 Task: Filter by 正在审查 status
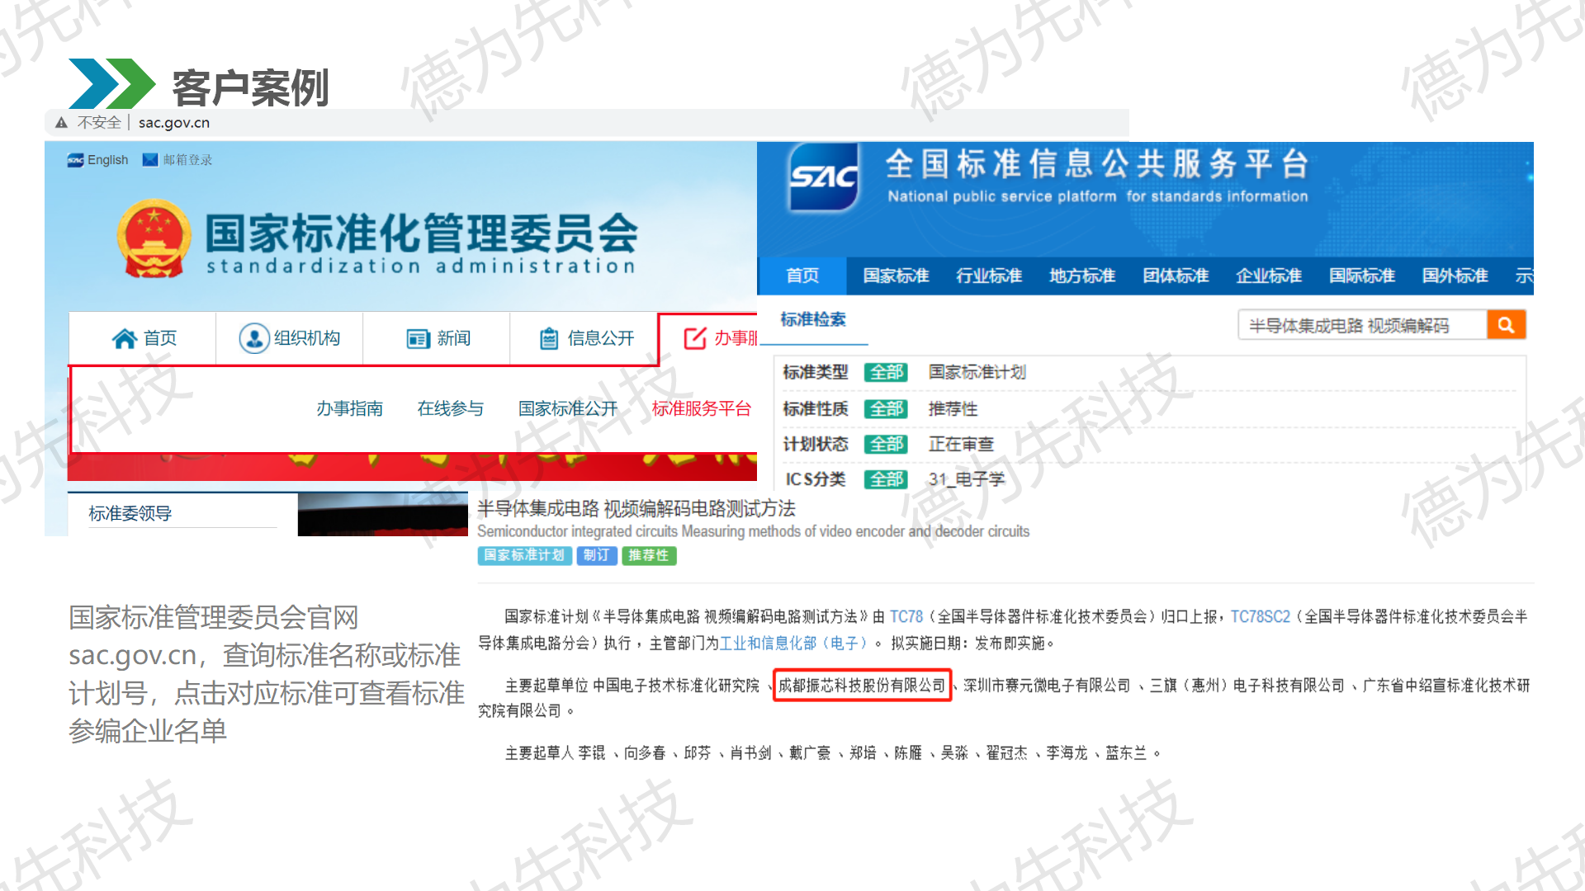(961, 444)
